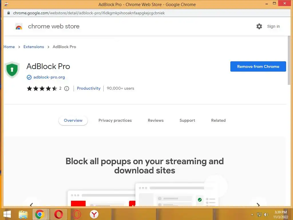Click the 'AdBlock Pro' extension title
Screen dimensions: 293x220
pos(48,66)
